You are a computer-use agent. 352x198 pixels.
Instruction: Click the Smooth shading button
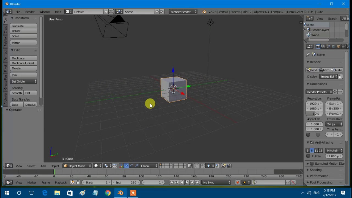17,93
